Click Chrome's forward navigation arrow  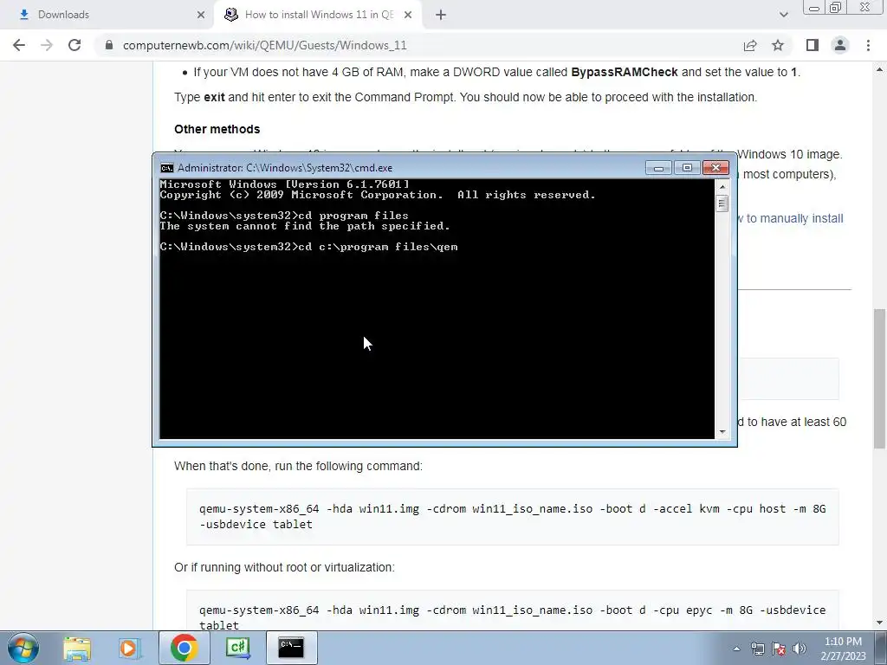47,45
